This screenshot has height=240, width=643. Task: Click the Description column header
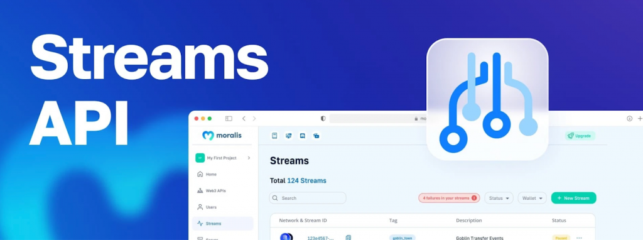tap(468, 221)
